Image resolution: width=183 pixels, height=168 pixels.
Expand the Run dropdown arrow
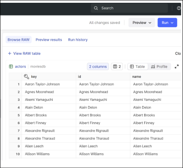coord(172,23)
